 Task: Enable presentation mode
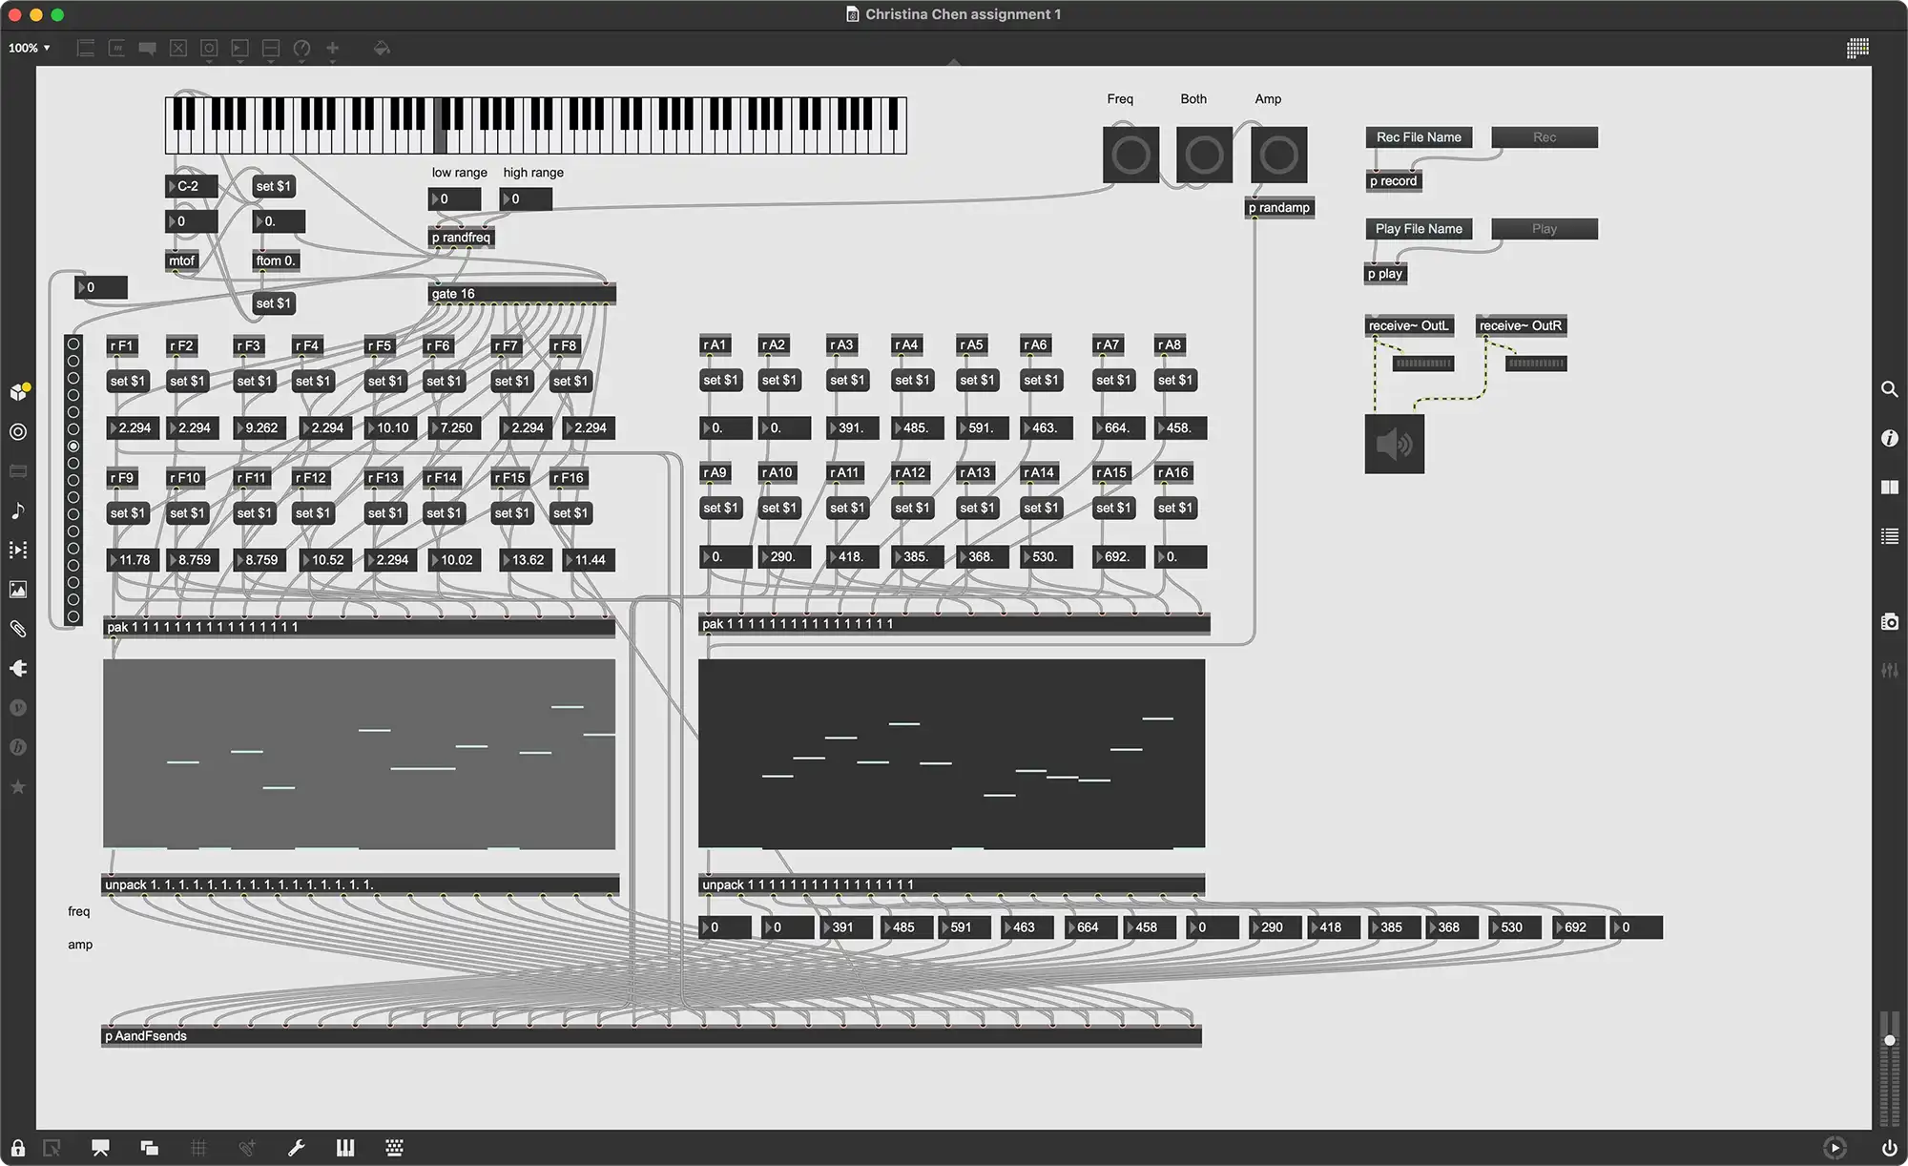[x=100, y=1148]
